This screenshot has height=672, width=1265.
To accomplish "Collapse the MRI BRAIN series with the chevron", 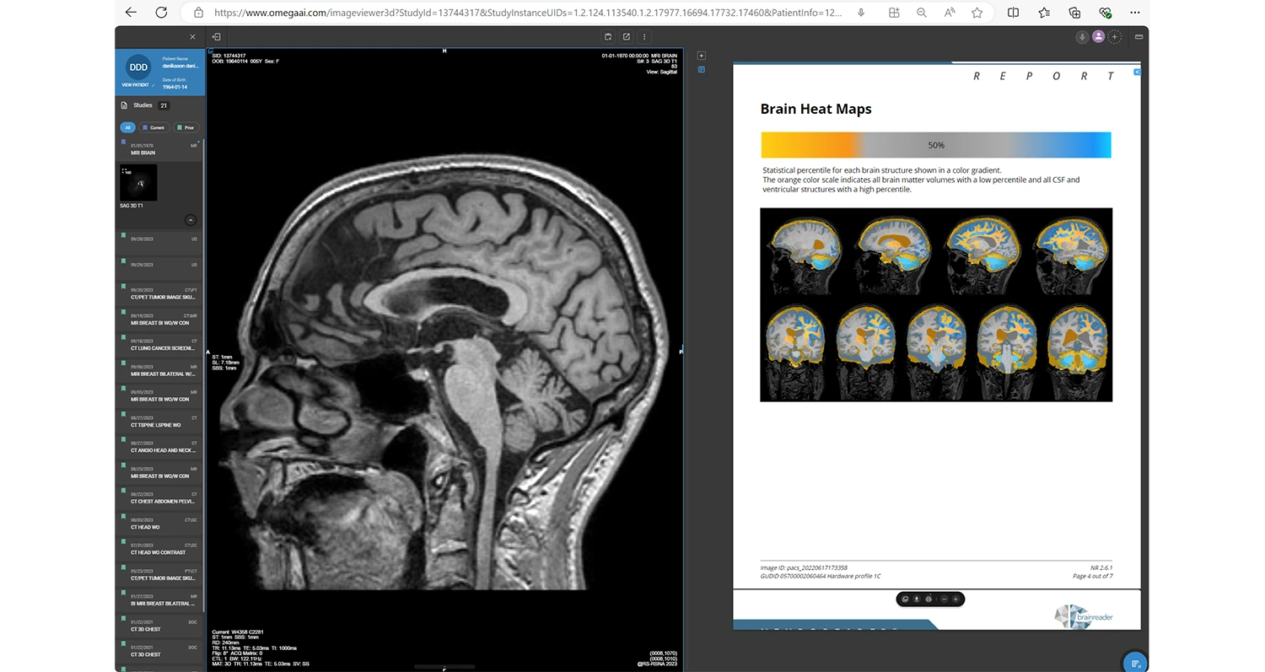I will (191, 220).
